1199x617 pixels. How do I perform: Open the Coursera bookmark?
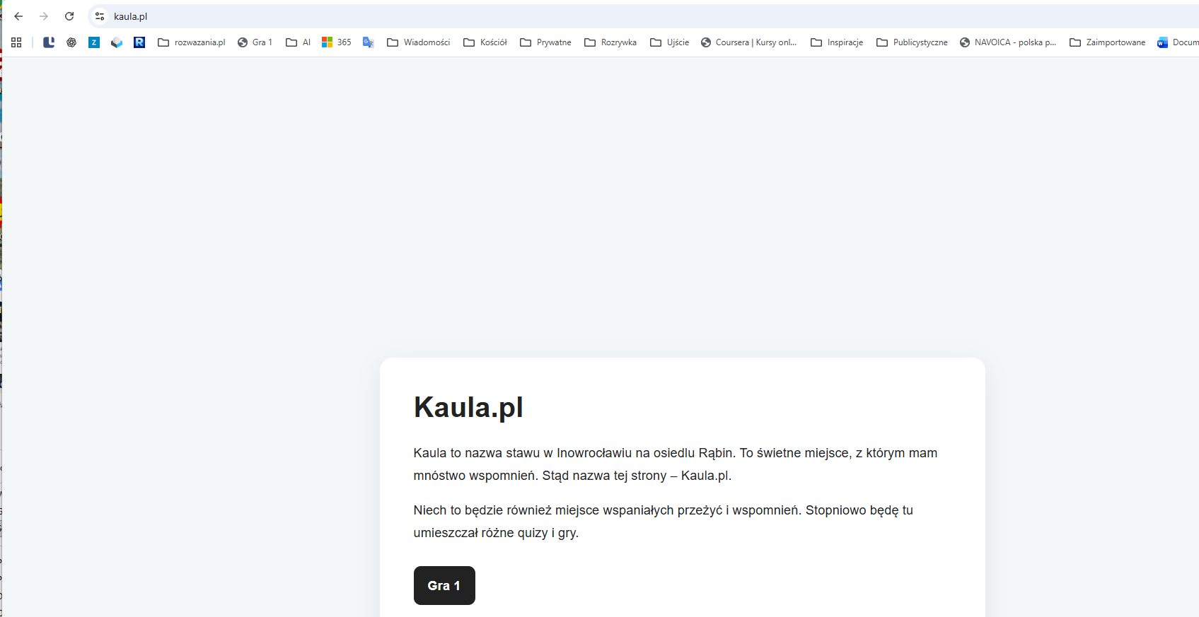point(748,42)
